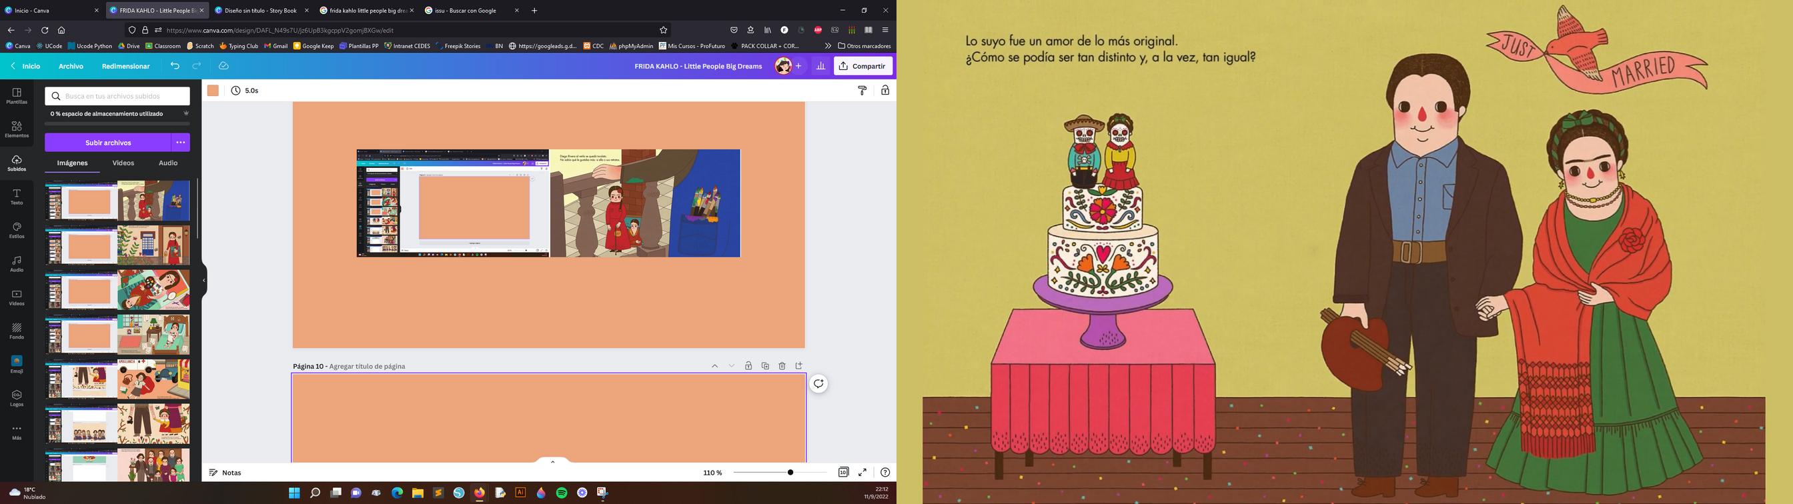Open the help question mark button
This screenshot has width=1793, height=504.
click(x=884, y=472)
